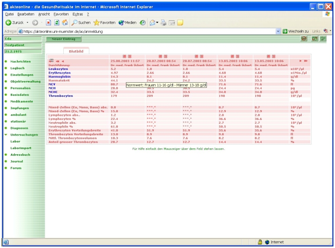This screenshot has height=248, width=335.
Task: Go to Einstellungen in the sidebar
Action: [x=22, y=75]
